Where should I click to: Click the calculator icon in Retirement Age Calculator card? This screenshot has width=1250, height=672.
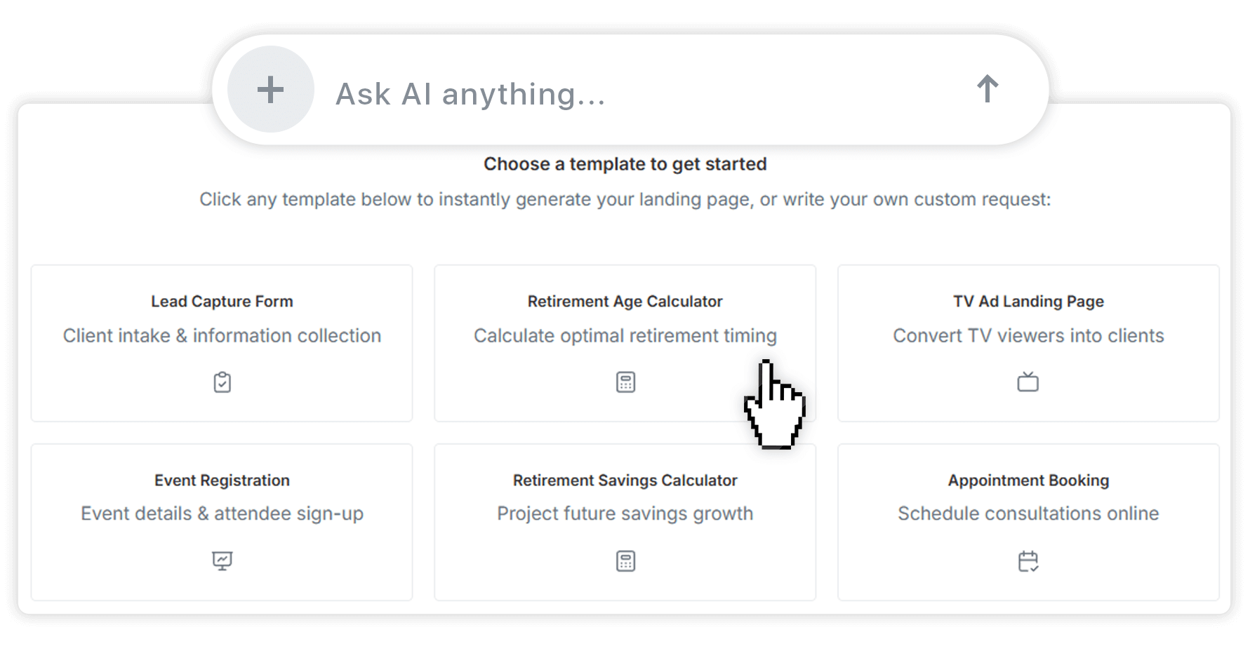(625, 382)
